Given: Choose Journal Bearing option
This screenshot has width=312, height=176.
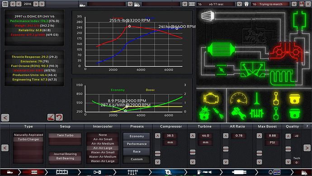Looking at the screenshot, I should click(x=65, y=154).
